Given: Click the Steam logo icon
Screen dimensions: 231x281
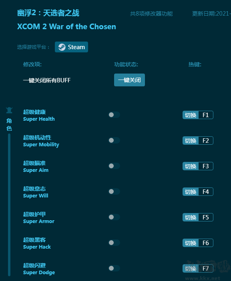Looking at the screenshot, I should [x=62, y=47].
